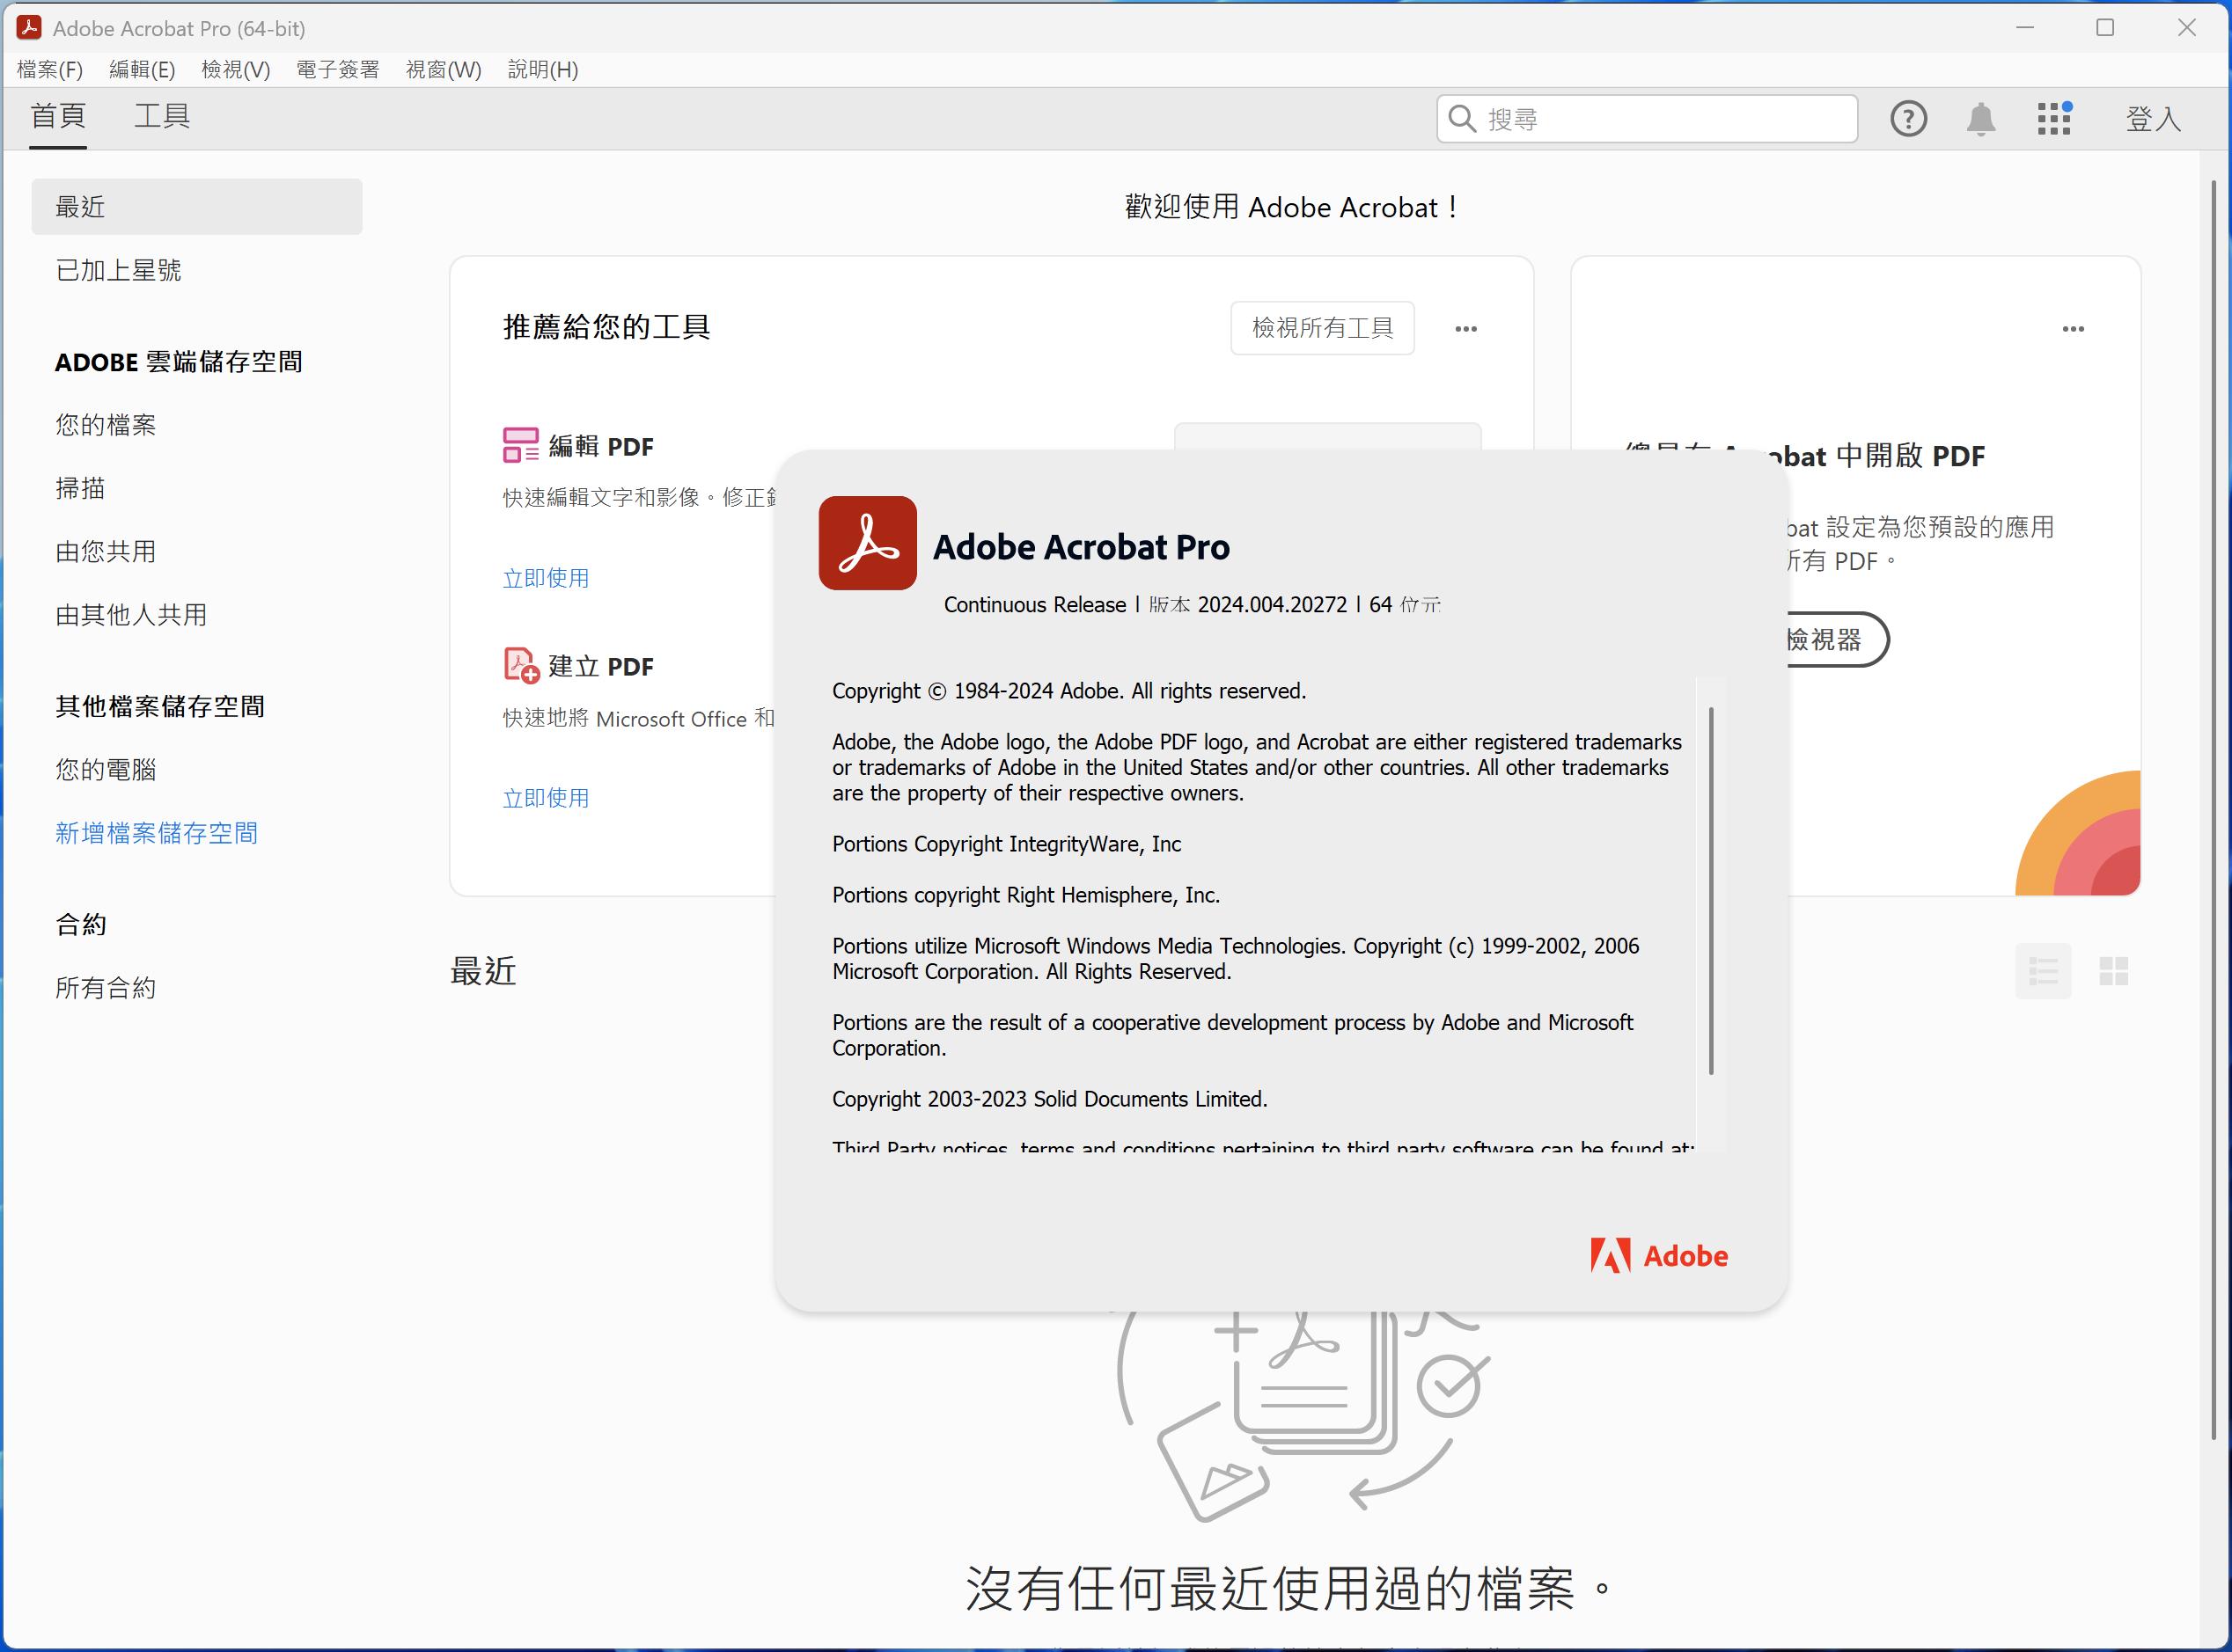Image resolution: width=2232 pixels, height=1652 pixels.
Task: Open the 說明(H) menu
Action: pos(542,69)
